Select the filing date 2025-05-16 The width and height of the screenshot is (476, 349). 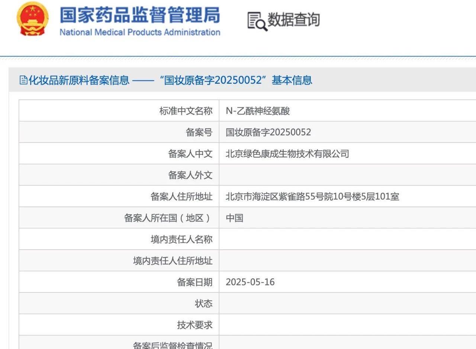point(250,282)
